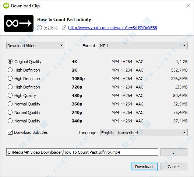
Task: Open the subtitle Language dropdown
Action: pos(144,132)
